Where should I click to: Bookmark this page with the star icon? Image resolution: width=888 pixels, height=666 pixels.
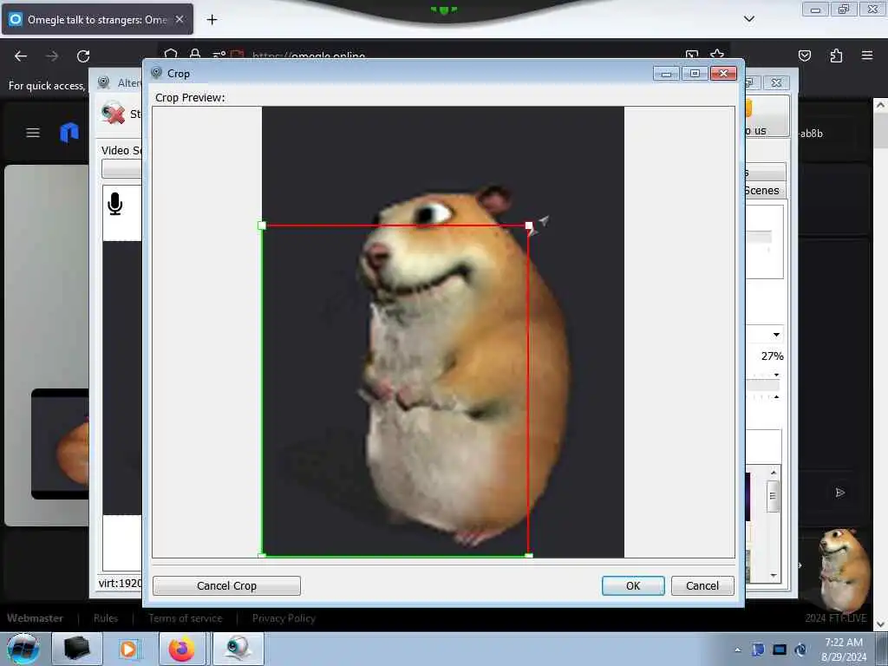[717, 55]
